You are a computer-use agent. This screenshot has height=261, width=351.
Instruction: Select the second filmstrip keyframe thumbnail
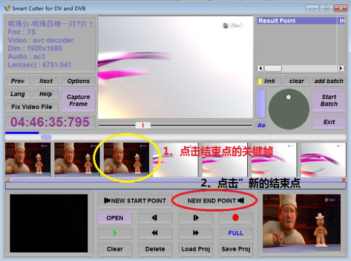(x=77, y=160)
